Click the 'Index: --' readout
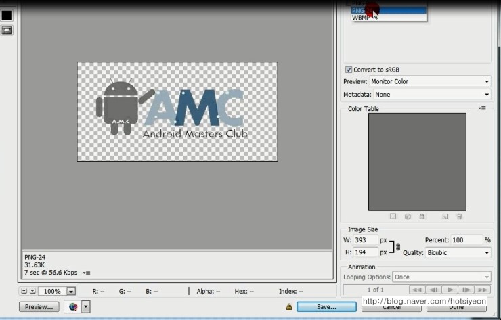This screenshot has height=320, width=501. (x=290, y=292)
